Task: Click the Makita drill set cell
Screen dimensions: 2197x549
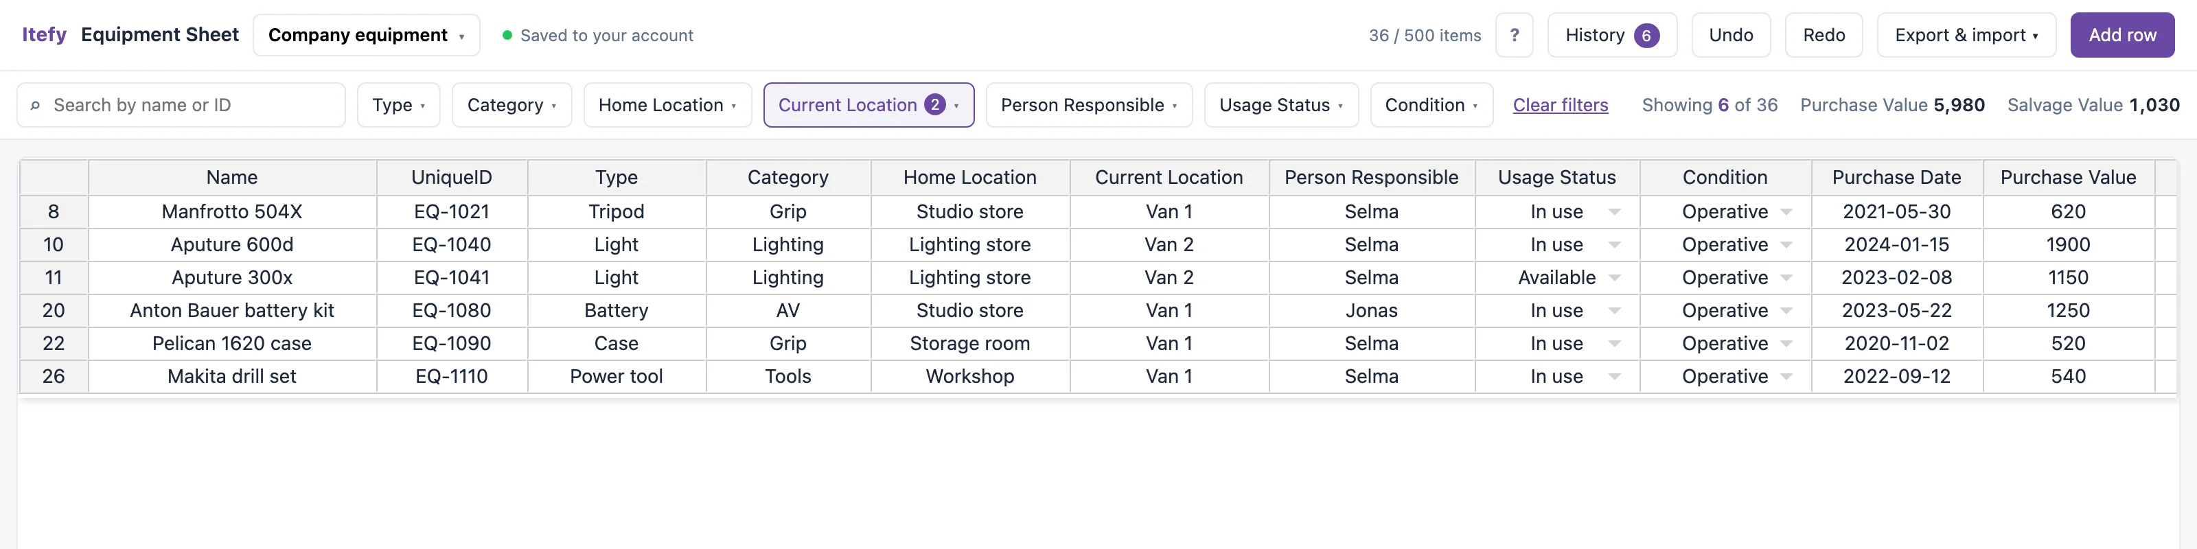Action: (232, 376)
